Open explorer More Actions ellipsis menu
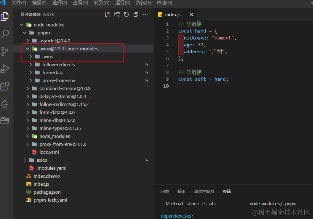The height and width of the screenshot is (219, 313). (145, 14)
